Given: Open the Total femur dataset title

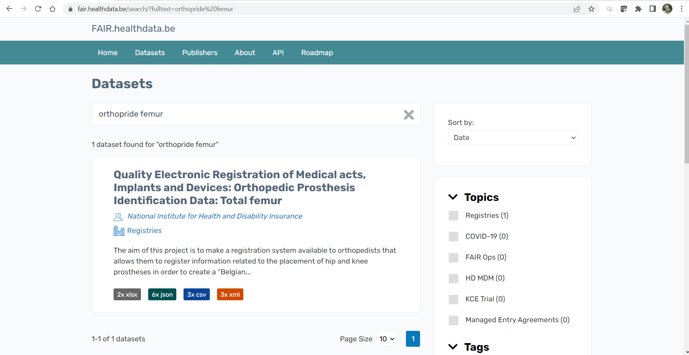Looking at the screenshot, I should coord(239,188).
